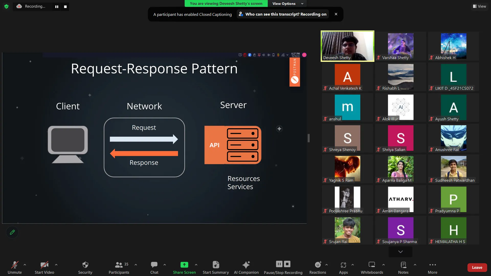Open the View Options dropdown
The image size is (491, 276).
(x=287, y=4)
